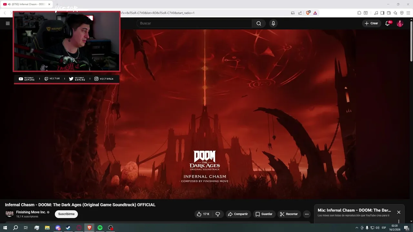The height and width of the screenshot is (232, 413).
Task: Open Finishing Move Inc. channel link
Action: click(31, 212)
